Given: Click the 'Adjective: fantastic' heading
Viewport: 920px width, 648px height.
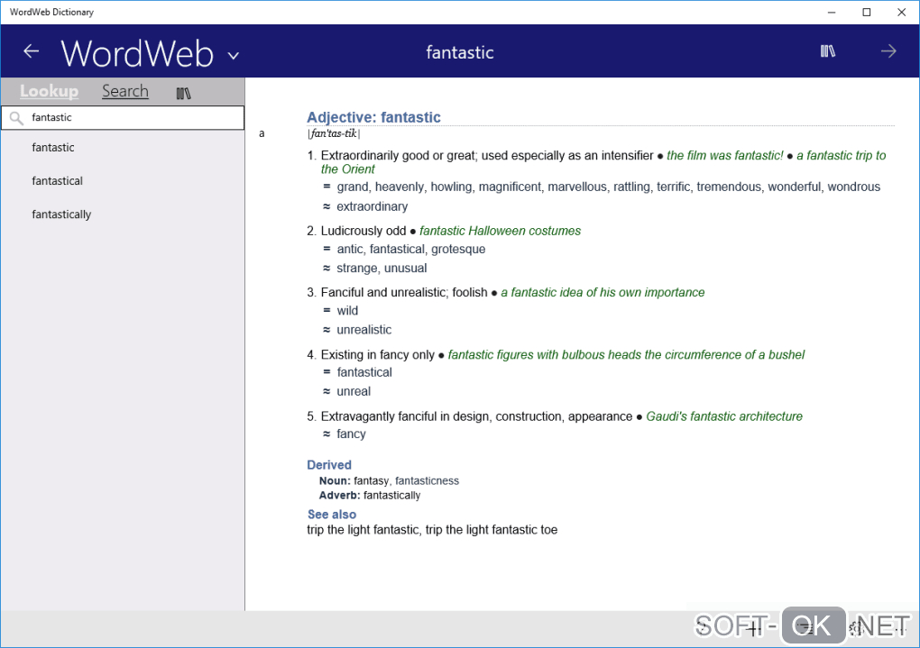Looking at the screenshot, I should [373, 117].
